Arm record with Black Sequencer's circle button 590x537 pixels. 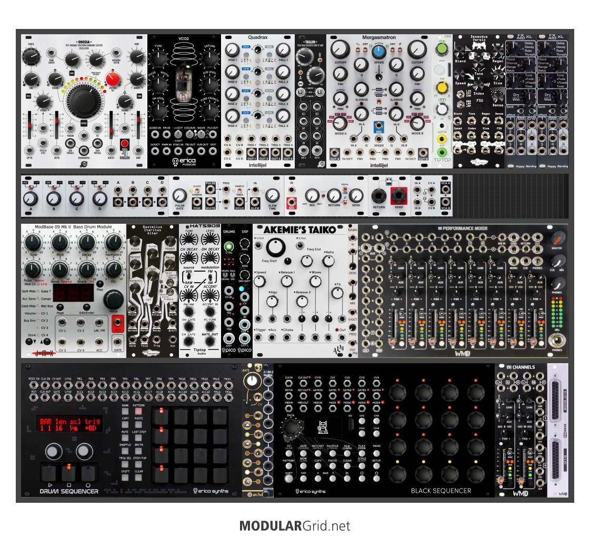(376, 478)
